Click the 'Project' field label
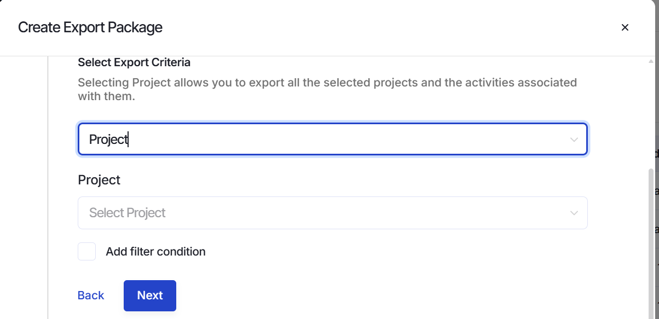Viewport: 659px width, 319px height. pos(99,179)
